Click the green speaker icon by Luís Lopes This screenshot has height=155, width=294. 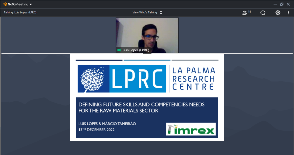(119, 50)
